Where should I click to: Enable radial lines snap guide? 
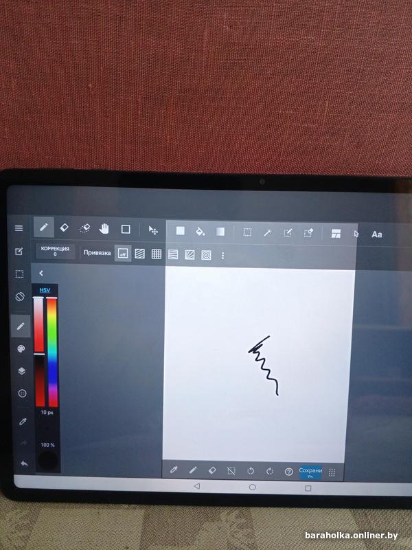click(x=190, y=254)
